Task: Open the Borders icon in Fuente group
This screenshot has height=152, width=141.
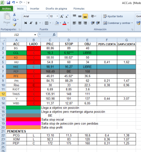Action: coord(47,23)
